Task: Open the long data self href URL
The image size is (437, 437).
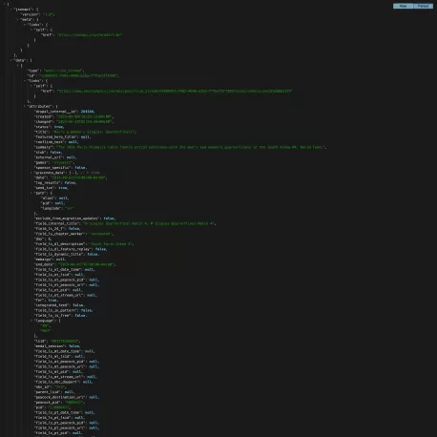Action: pyautogui.click(x=175, y=91)
